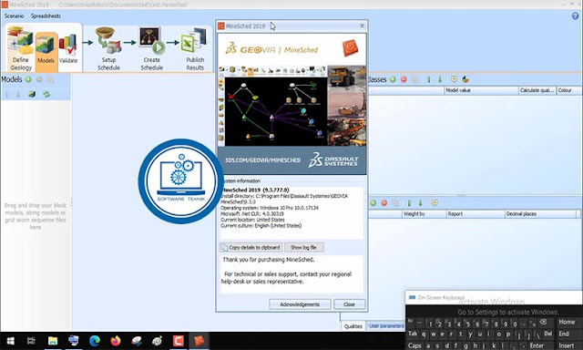583x350 pixels.
Task: Move class down with green arrow
Action: 440,79
